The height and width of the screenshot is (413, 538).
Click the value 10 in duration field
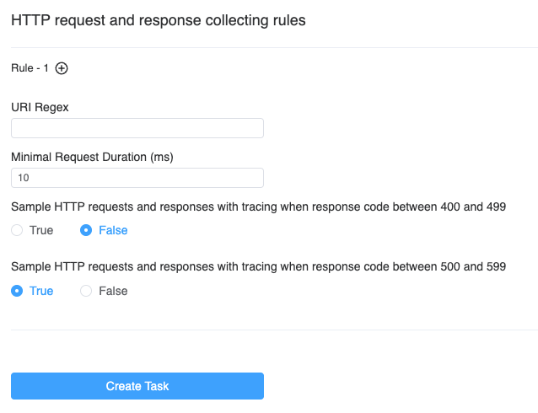[x=23, y=178]
